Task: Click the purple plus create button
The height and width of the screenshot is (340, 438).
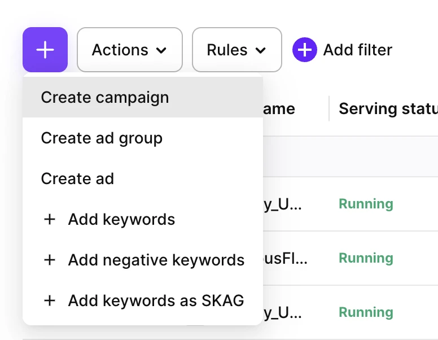Action: point(45,50)
